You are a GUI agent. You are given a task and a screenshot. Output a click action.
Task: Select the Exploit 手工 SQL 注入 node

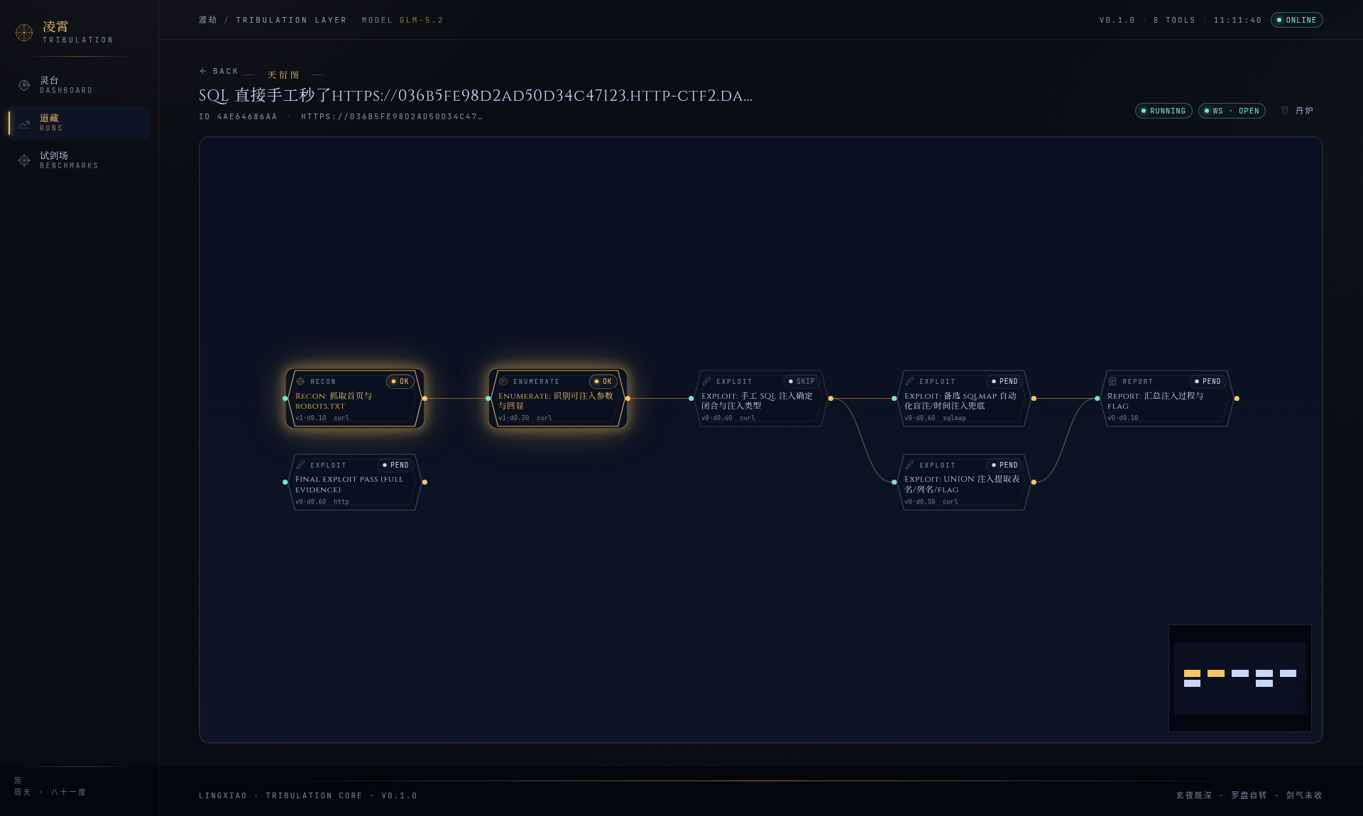click(761, 399)
